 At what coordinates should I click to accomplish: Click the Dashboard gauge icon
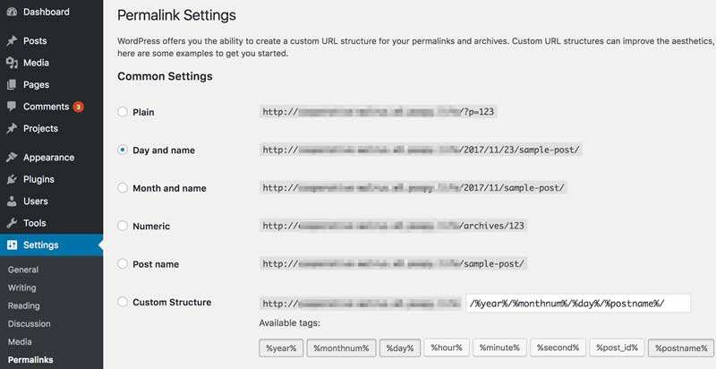12,13
